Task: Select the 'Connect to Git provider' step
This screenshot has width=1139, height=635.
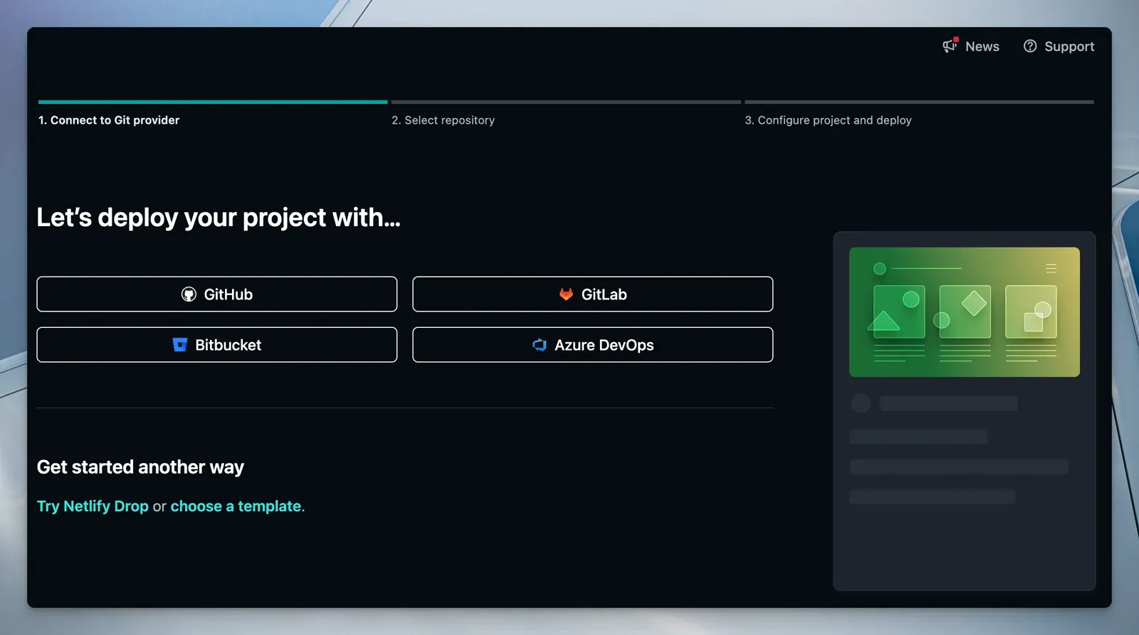Action: [109, 120]
